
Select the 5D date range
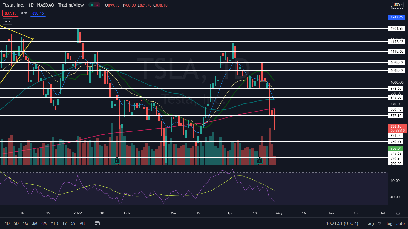pos(16,223)
